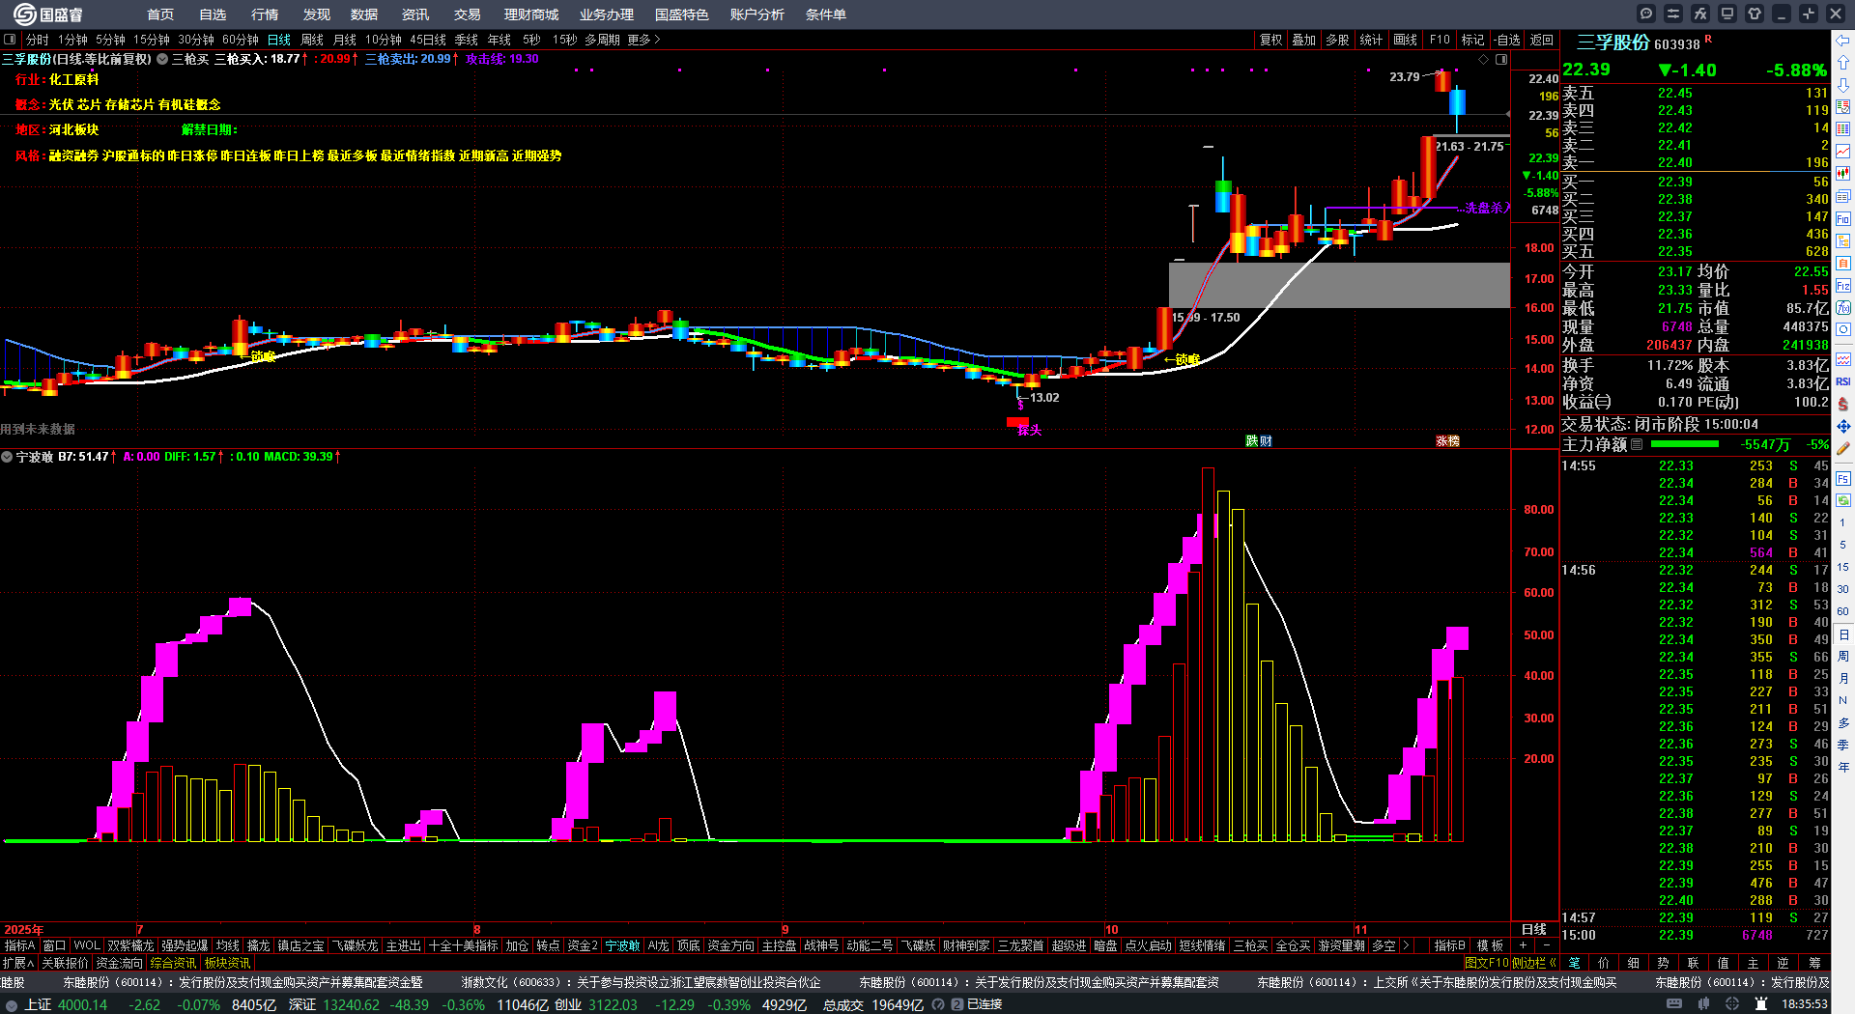Screen dimensions: 1855x1014
Task: Click the green 主力净额 progress bar
Action: point(1685,444)
